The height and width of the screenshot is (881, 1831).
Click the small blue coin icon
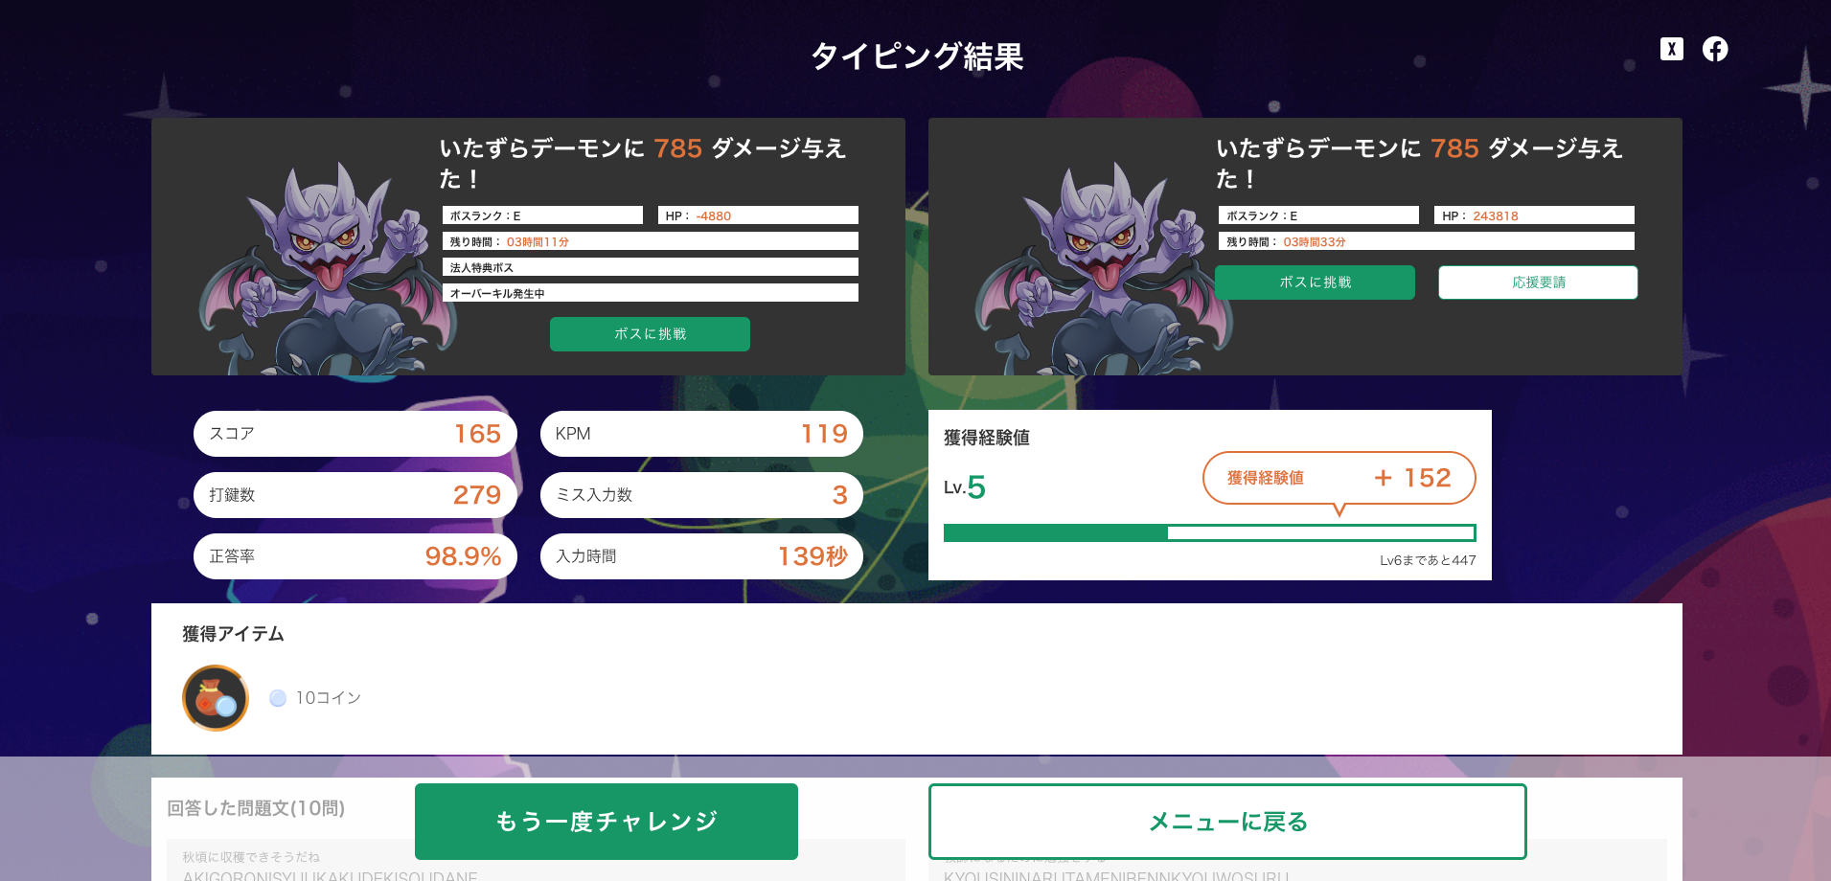pos(278,698)
